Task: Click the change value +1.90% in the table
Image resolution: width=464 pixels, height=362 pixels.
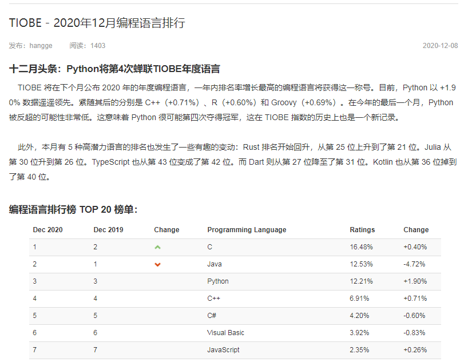Action: pos(415,281)
